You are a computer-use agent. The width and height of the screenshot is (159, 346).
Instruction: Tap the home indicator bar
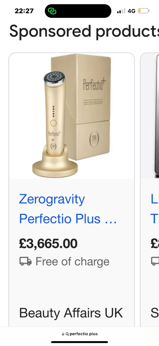(x=79, y=342)
